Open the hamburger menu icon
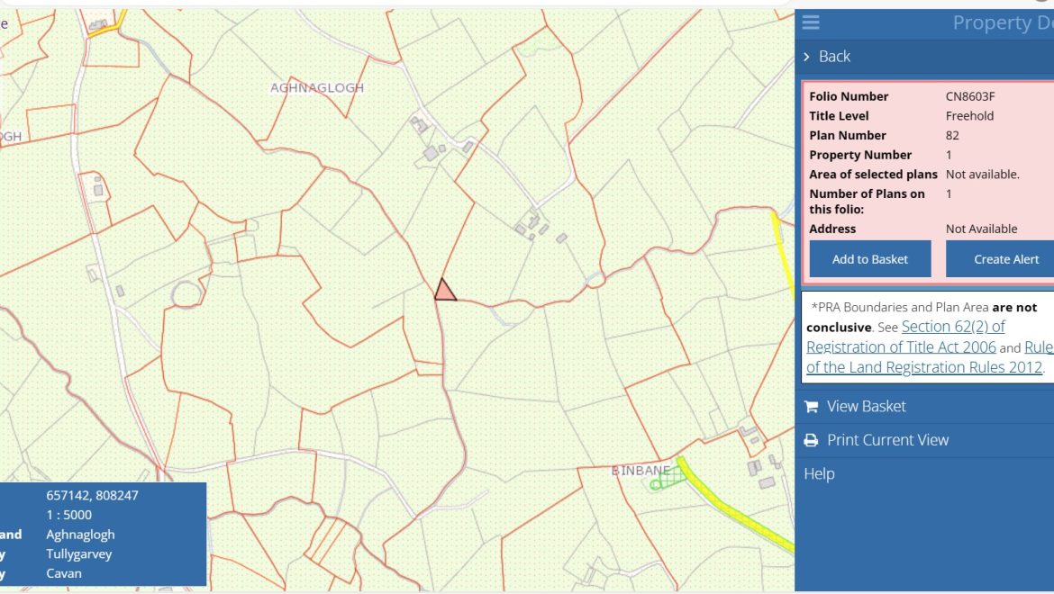Image resolution: width=1054 pixels, height=594 pixels. 811,22
